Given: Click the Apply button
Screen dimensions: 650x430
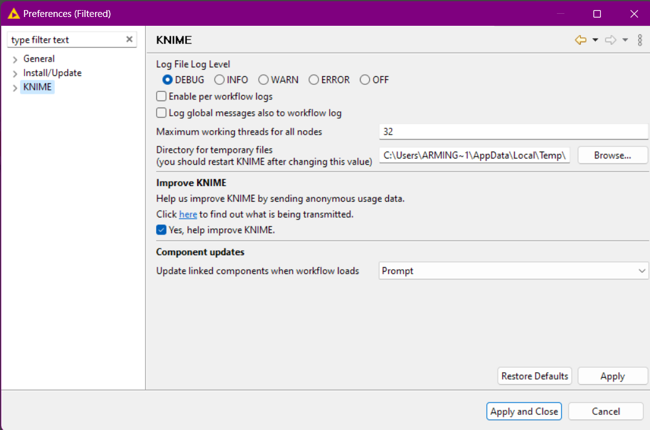Looking at the screenshot, I should click(x=612, y=376).
